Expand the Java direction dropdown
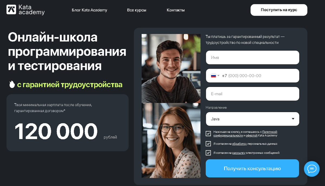Screen dimensions: 325x186 (x=252, y=119)
